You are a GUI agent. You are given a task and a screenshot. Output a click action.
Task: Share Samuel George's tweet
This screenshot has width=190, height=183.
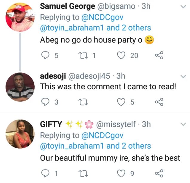tap(159, 55)
